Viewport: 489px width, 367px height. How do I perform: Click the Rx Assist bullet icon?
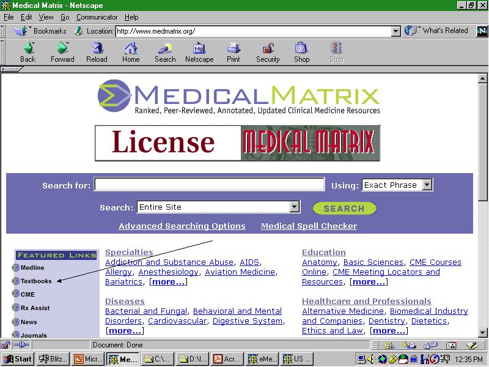[16, 308]
